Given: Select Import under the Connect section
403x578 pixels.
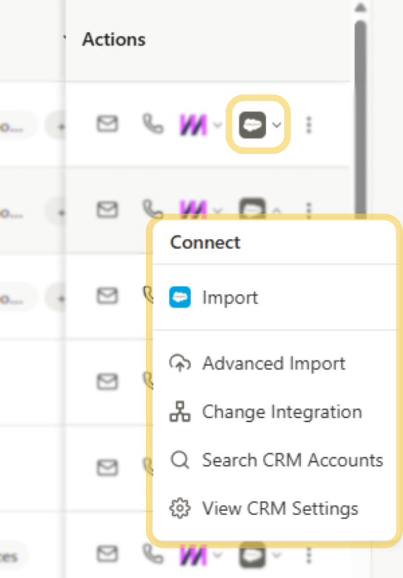Looking at the screenshot, I should coord(229,297).
